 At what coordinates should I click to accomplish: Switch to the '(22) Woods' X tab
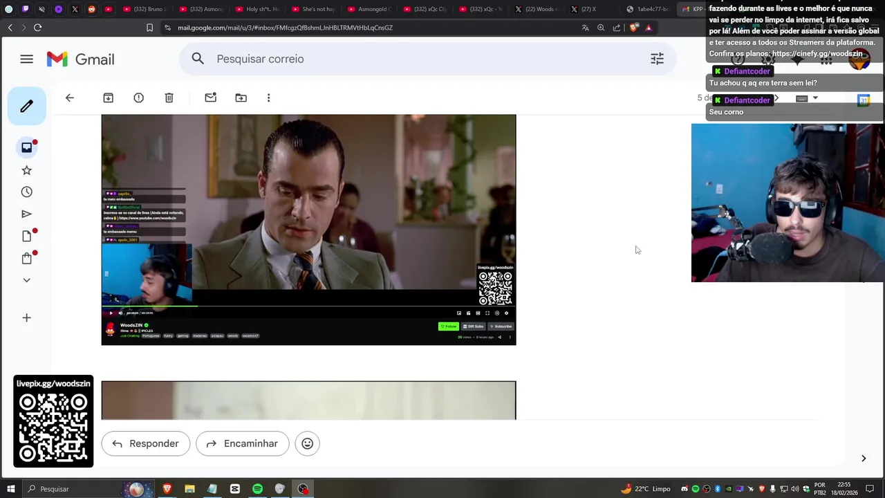point(537,9)
